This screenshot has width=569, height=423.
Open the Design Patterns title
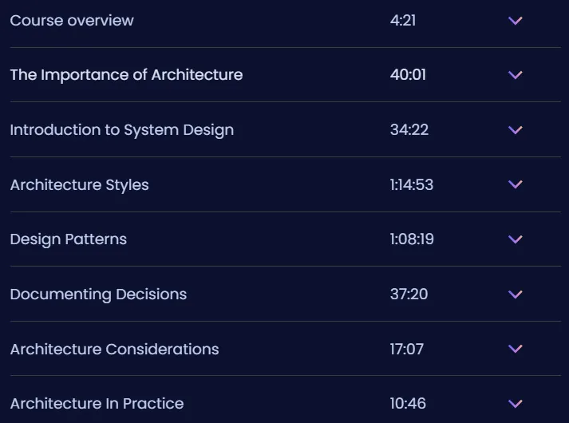pos(68,239)
